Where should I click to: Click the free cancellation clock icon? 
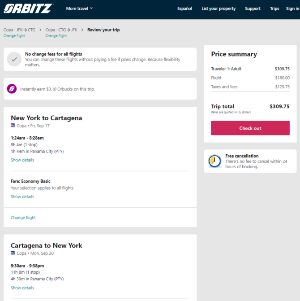point(214,161)
